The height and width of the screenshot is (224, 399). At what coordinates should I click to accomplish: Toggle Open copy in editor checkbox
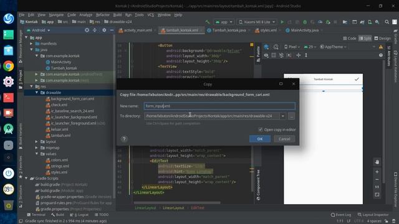click(x=260, y=129)
